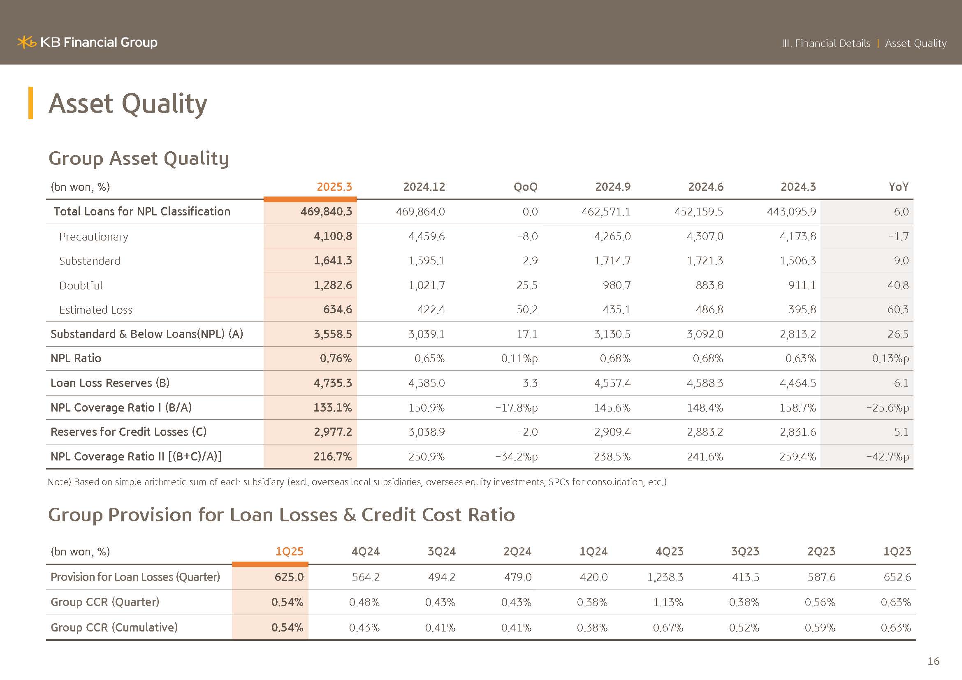Viewport: 962px width, 680px height.
Task: Click the KB star logo icon
Action: 27,42
